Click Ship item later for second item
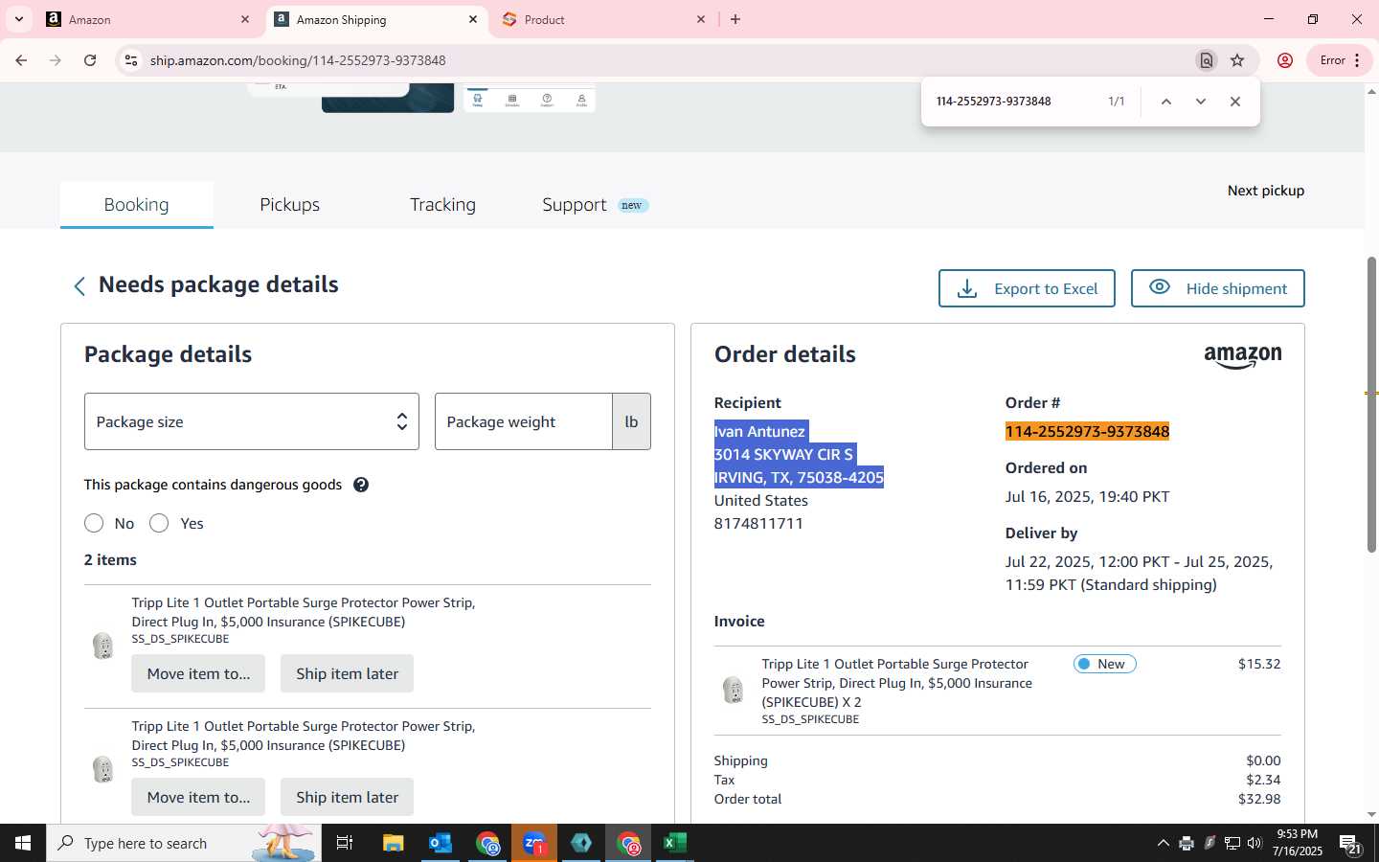This screenshot has width=1379, height=862. (x=347, y=797)
